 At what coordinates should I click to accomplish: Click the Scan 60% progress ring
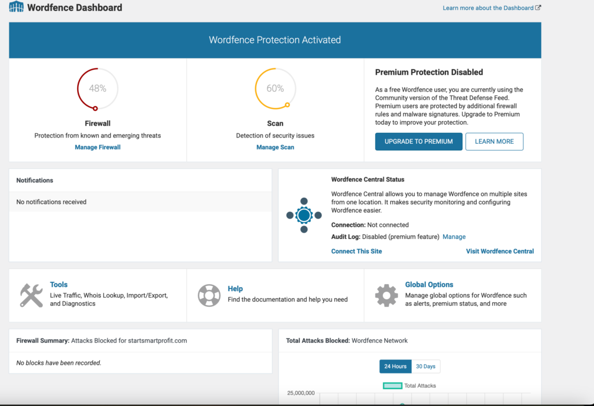click(275, 88)
